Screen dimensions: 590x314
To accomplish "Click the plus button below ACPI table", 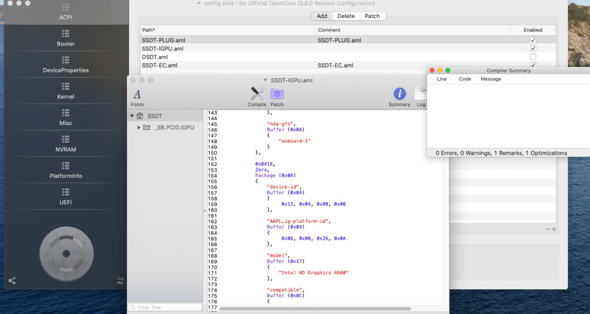I will click(554, 229).
